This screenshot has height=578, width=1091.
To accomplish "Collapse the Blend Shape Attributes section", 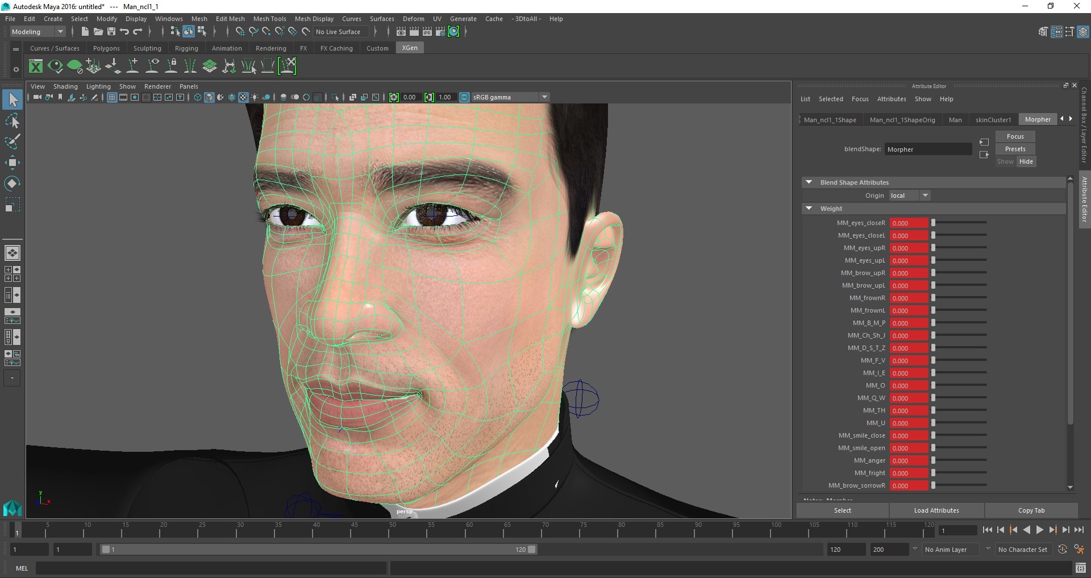I will (809, 182).
